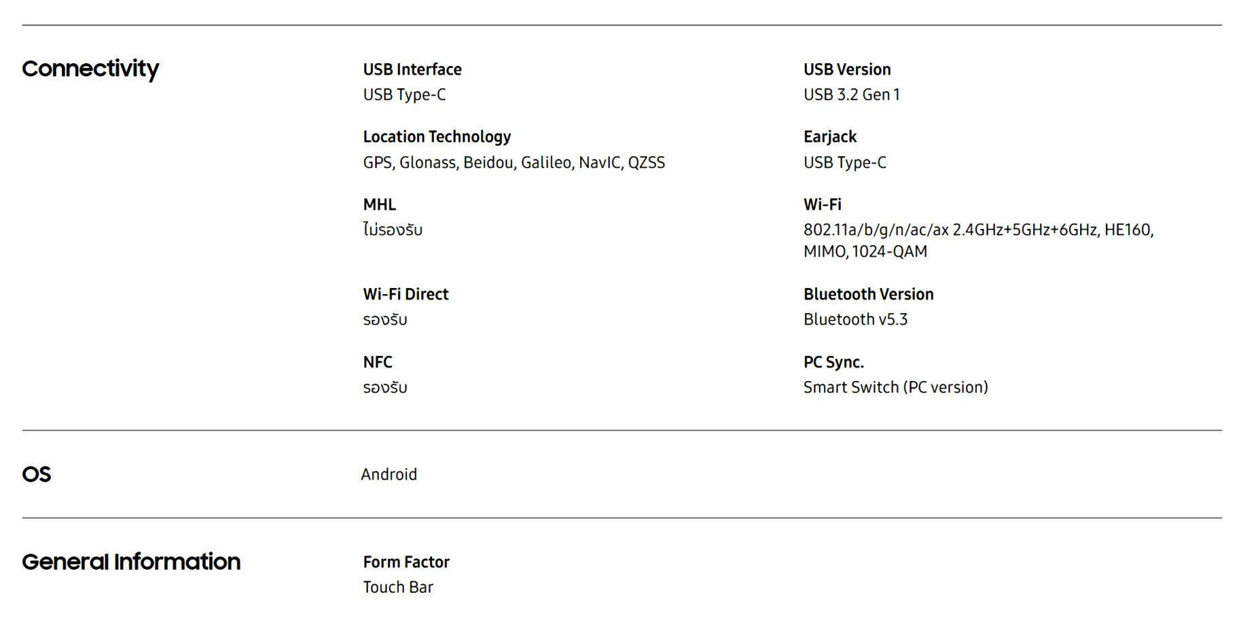
Task: Click the Bluetooth v5.3 value
Action: tap(855, 319)
